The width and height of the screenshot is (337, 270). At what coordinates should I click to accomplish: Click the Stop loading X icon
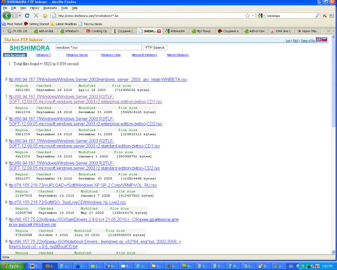pyautogui.click(x=36, y=15)
